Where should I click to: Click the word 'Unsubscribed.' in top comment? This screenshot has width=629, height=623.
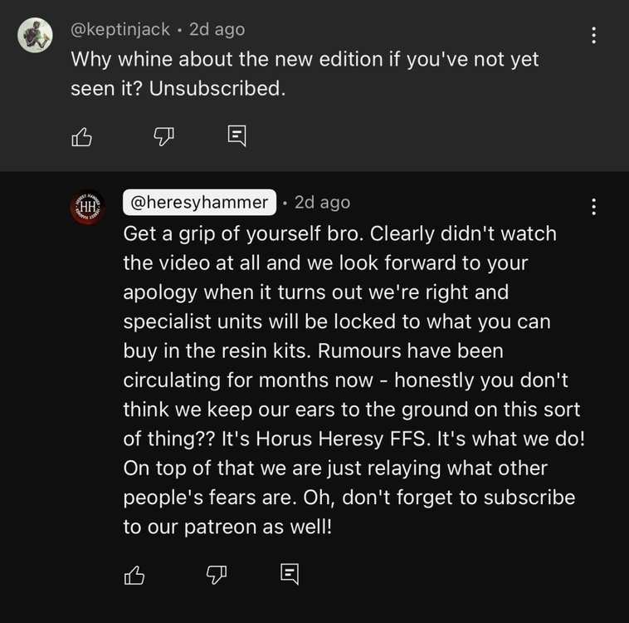[217, 88]
